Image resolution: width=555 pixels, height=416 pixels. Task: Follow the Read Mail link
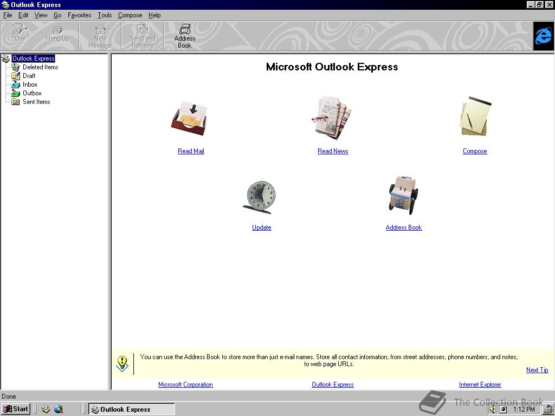pyautogui.click(x=191, y=151)
